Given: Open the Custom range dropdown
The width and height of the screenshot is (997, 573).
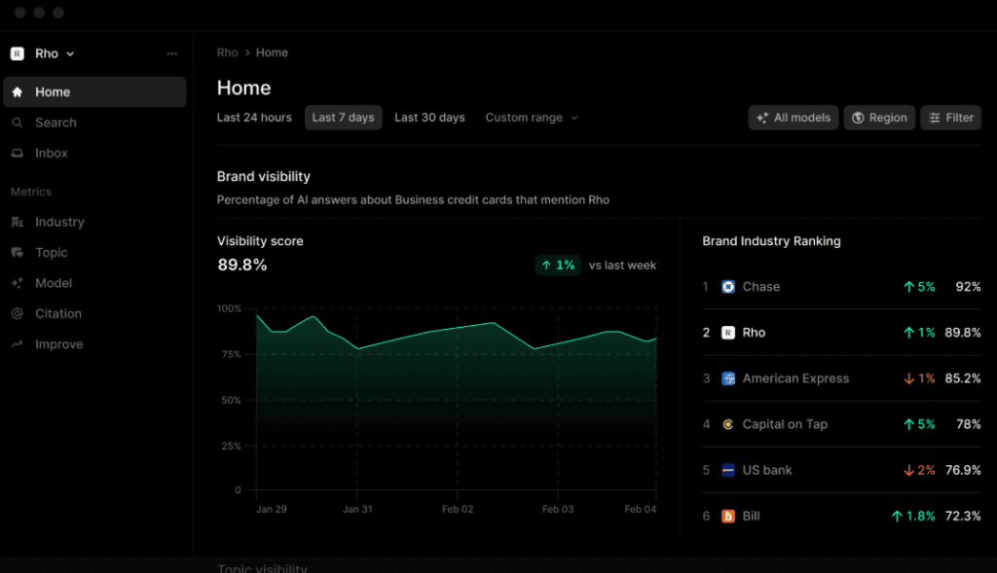Looking at the screenshot, I should point(532,118).
